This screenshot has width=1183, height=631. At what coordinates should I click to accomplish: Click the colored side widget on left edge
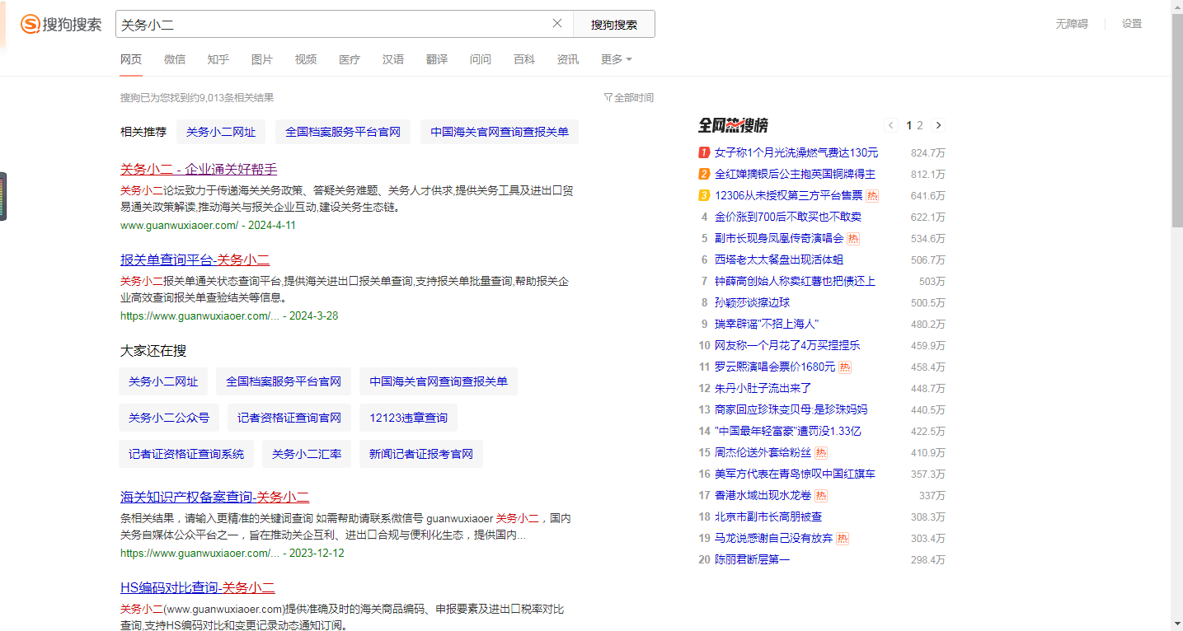pyautogui.click(x=3, y=196)
